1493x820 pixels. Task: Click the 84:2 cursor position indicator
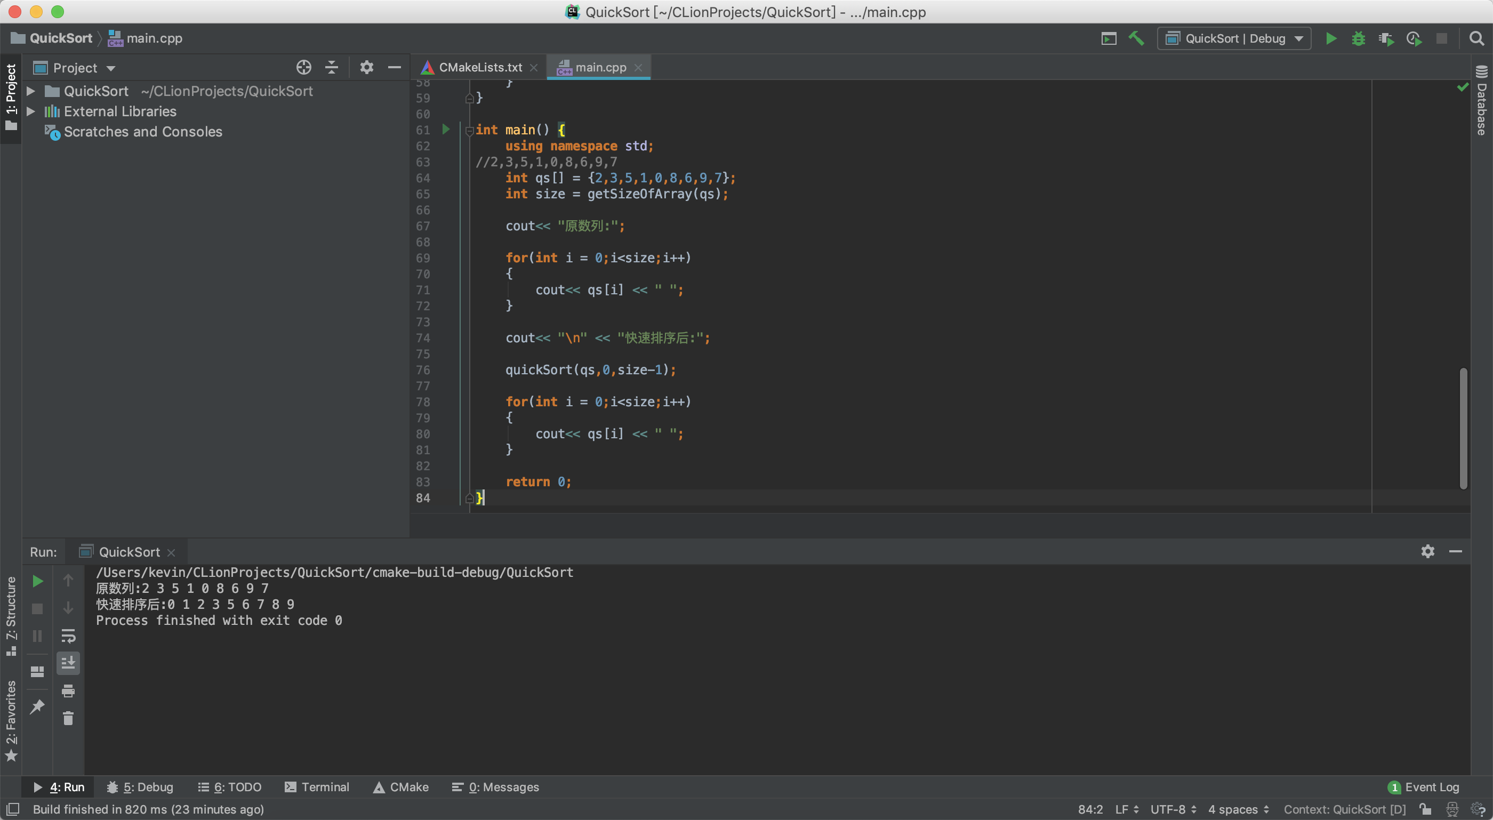[1090, 809]
